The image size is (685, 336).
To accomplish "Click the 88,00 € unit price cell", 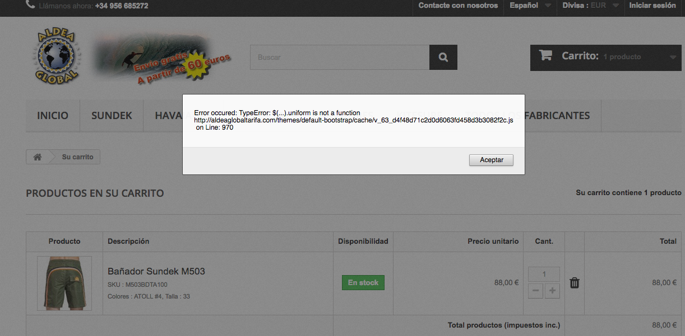I will click(506, 283).
